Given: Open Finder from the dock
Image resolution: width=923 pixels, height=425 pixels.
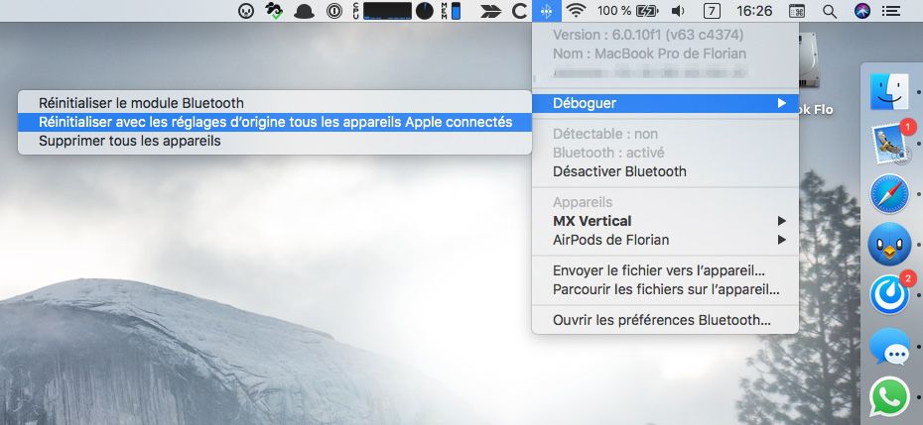Looking at the screenshot, I should [889, 92].
